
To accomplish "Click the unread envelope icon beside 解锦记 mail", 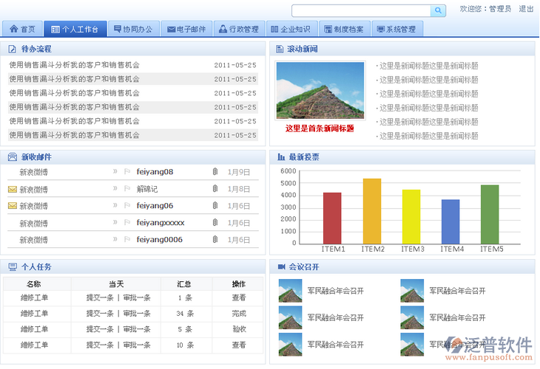I will click(x=13, y=189).
